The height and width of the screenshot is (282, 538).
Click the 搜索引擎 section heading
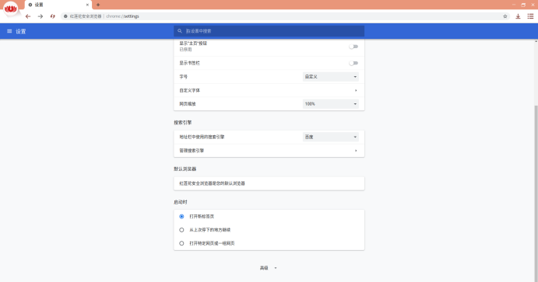(x=182, y=123)
